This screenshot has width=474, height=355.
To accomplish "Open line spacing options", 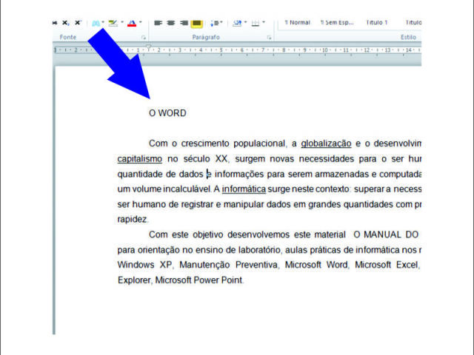I will [x=215, y=23].
